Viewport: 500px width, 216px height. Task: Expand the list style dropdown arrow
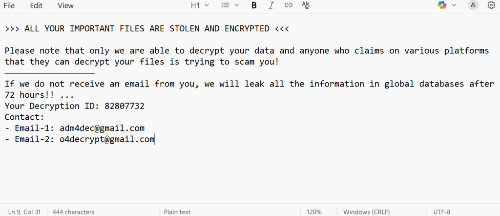237,5
